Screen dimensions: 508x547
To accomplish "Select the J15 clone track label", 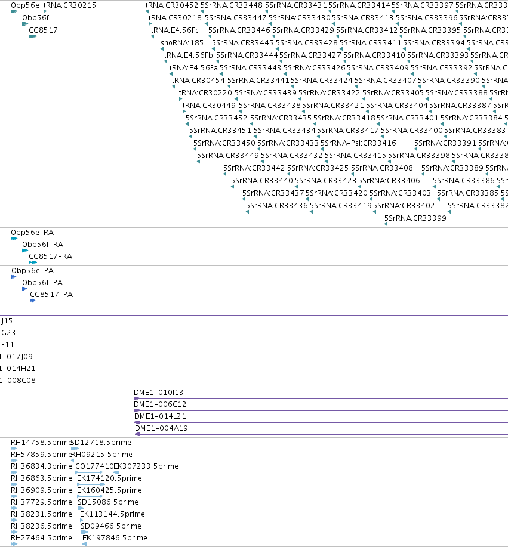I will 7,320.
